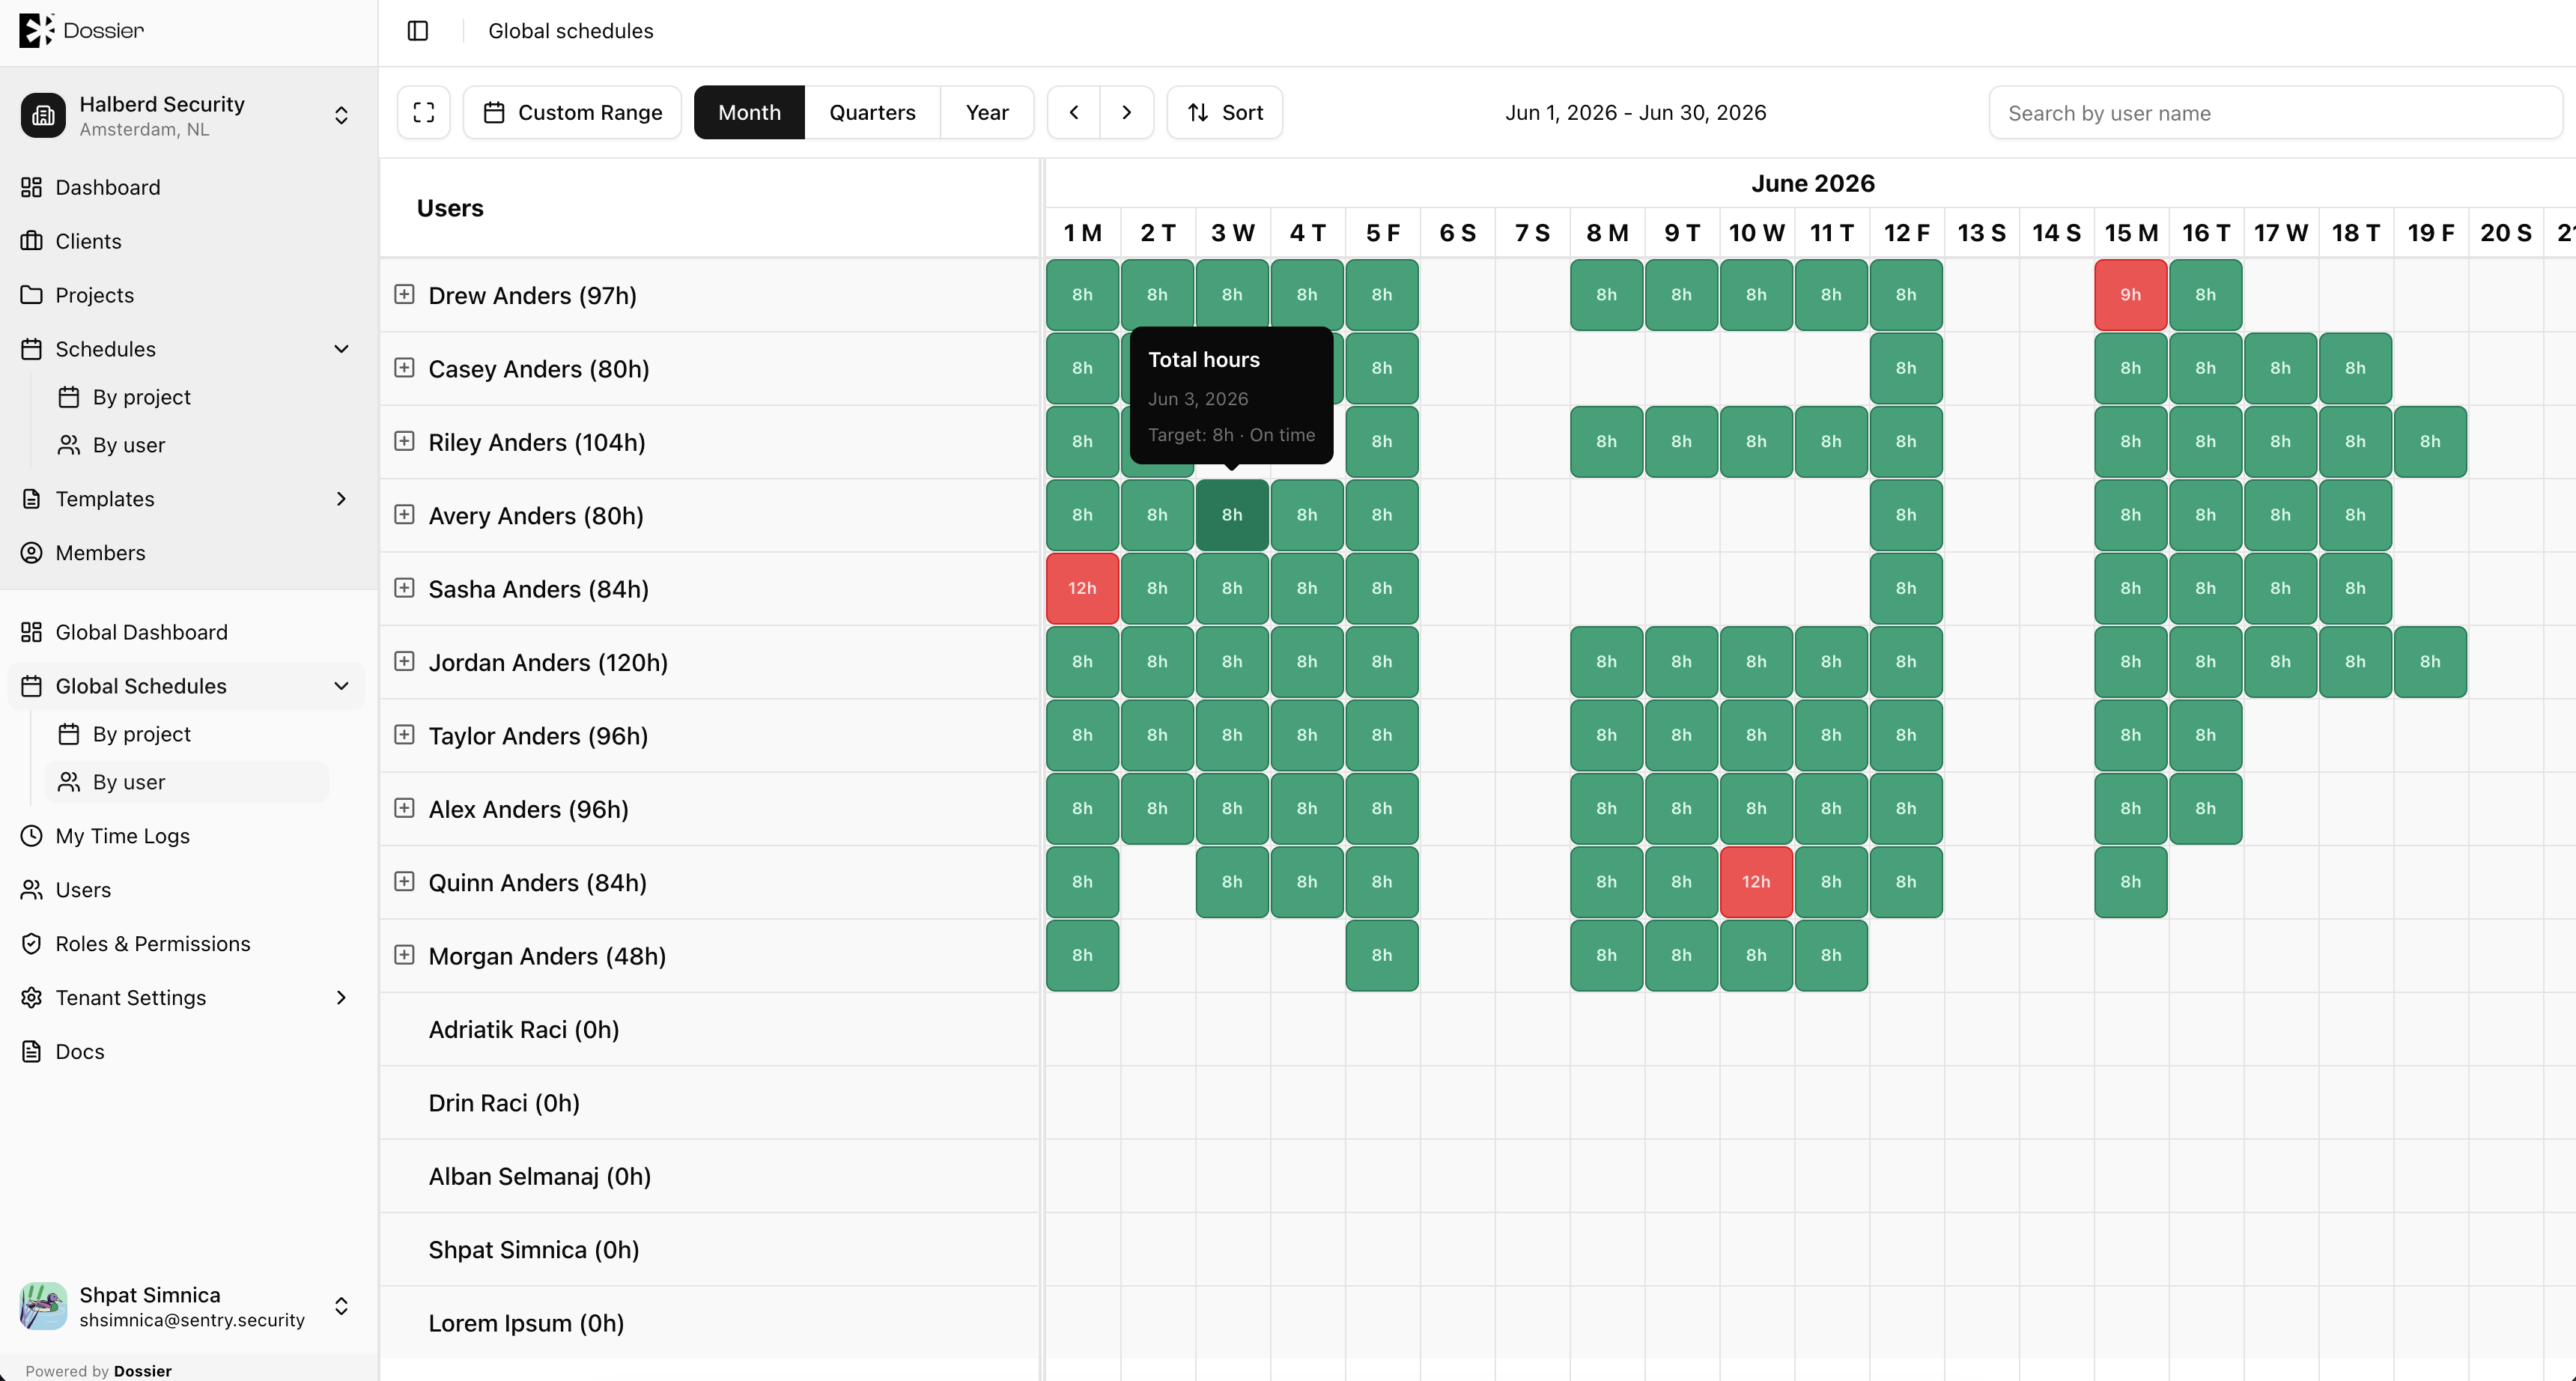Open My Time Logs
This screenshot has height=1381, width=2576.
(x=122, y=836)
